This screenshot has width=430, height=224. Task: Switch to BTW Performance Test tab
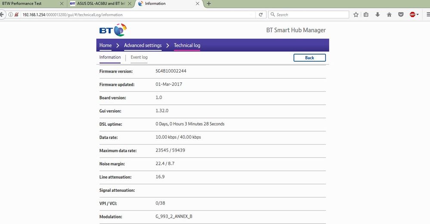click(x=22, y=3)
